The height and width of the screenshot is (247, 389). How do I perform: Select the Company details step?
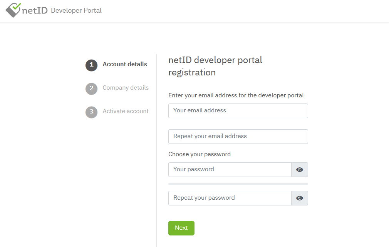[x=126, y=88]
